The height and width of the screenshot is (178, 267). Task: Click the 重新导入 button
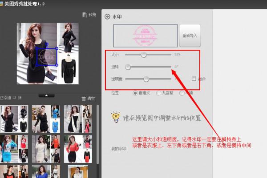(190, 36)
